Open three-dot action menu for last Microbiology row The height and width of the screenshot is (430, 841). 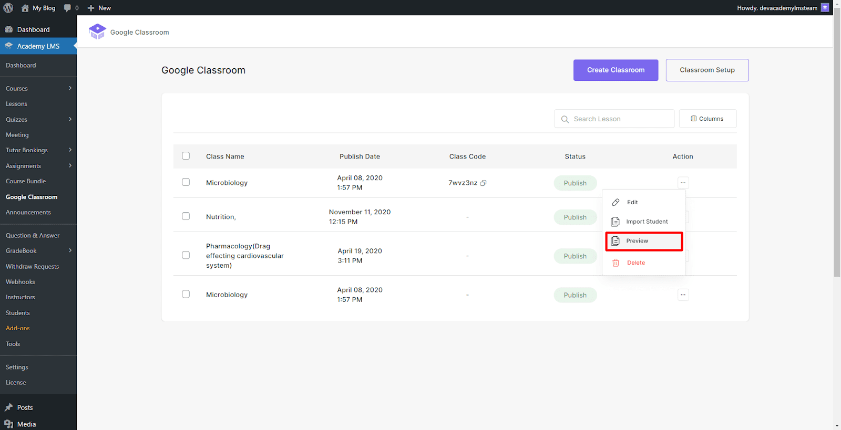tap(683, 295)
